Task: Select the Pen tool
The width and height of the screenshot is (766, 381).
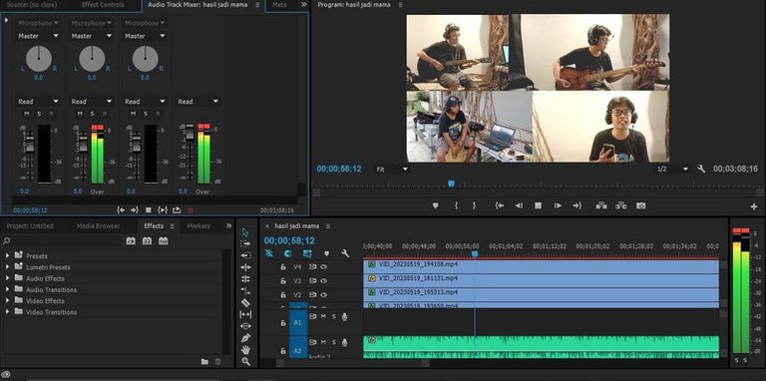Action: [x=245, y=337]
